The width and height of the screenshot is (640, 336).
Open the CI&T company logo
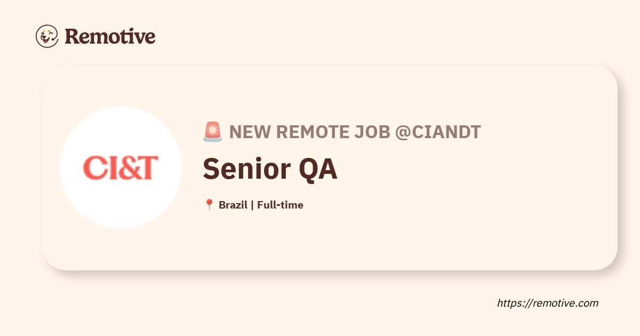(121, 167)
